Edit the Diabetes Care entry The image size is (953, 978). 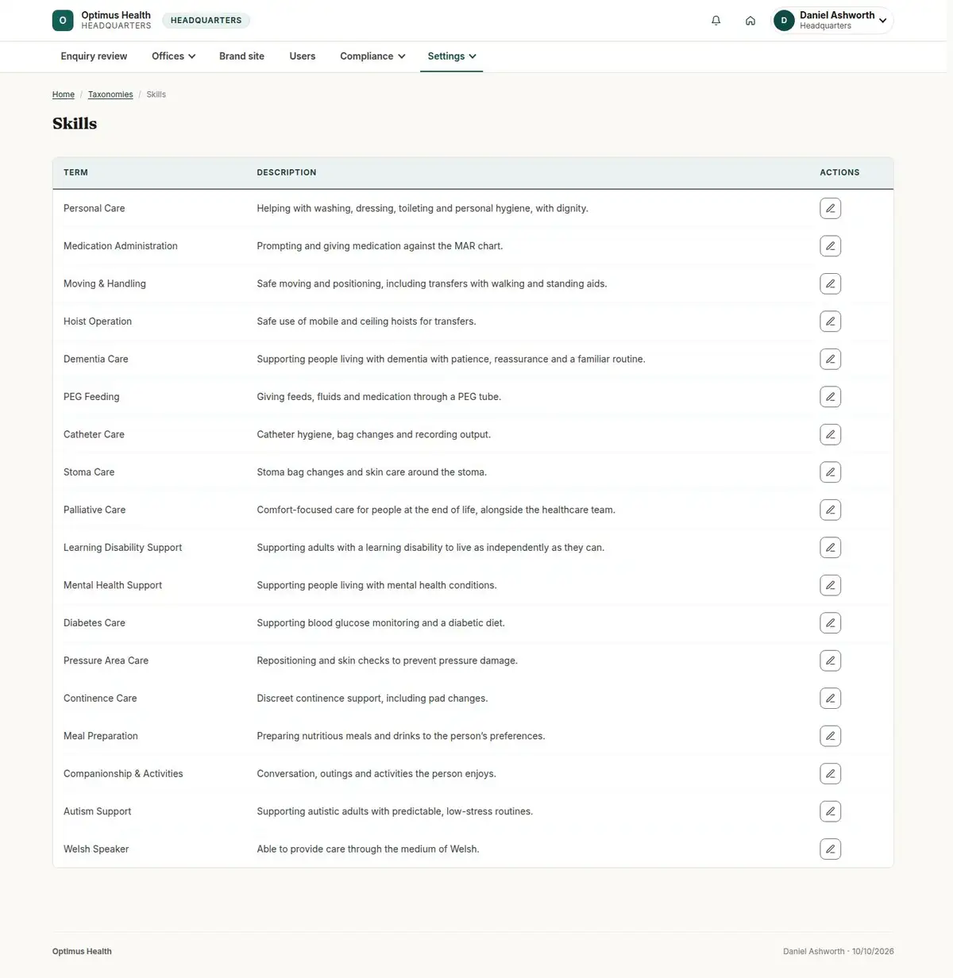pos(830,623)
